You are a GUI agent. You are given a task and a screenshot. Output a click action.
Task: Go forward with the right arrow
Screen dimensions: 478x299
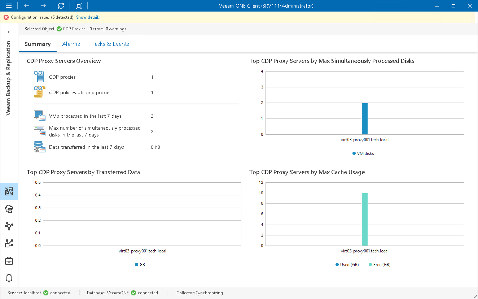click(x=43, y=6)
